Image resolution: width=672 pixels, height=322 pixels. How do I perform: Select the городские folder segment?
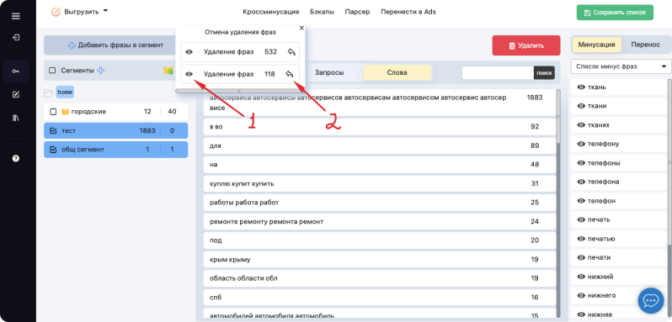(x=115, y=112)
